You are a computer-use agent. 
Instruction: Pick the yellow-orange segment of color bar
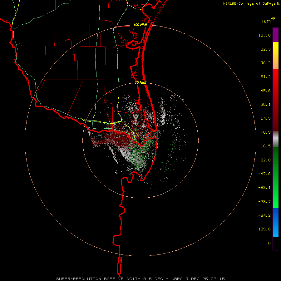coord(276,56)
